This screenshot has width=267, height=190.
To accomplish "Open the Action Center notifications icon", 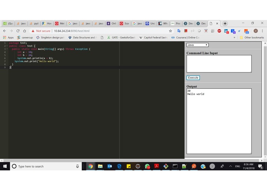I will point(260,166).
